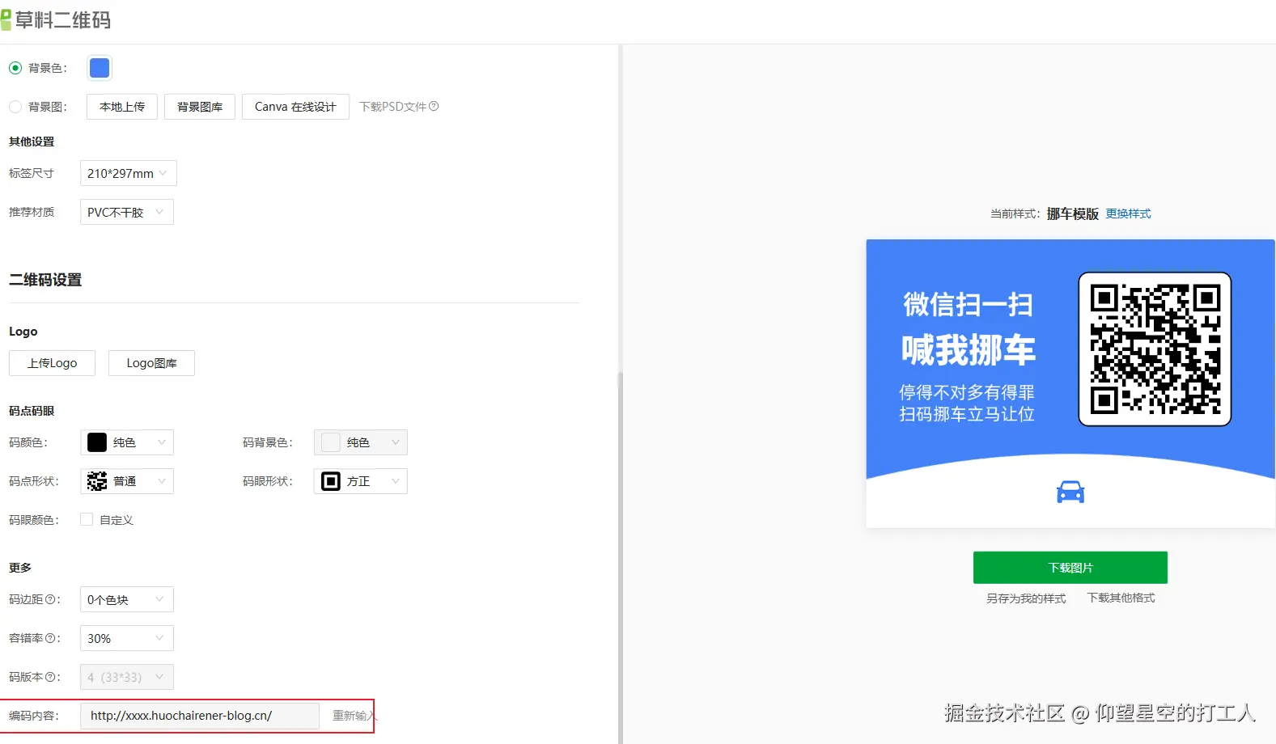
Task: Open 码背景色 纯色 dropdown
Action: tap(361, 442)
